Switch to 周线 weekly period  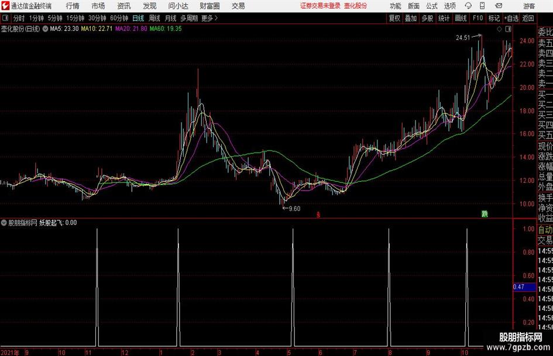pos(154,18)
